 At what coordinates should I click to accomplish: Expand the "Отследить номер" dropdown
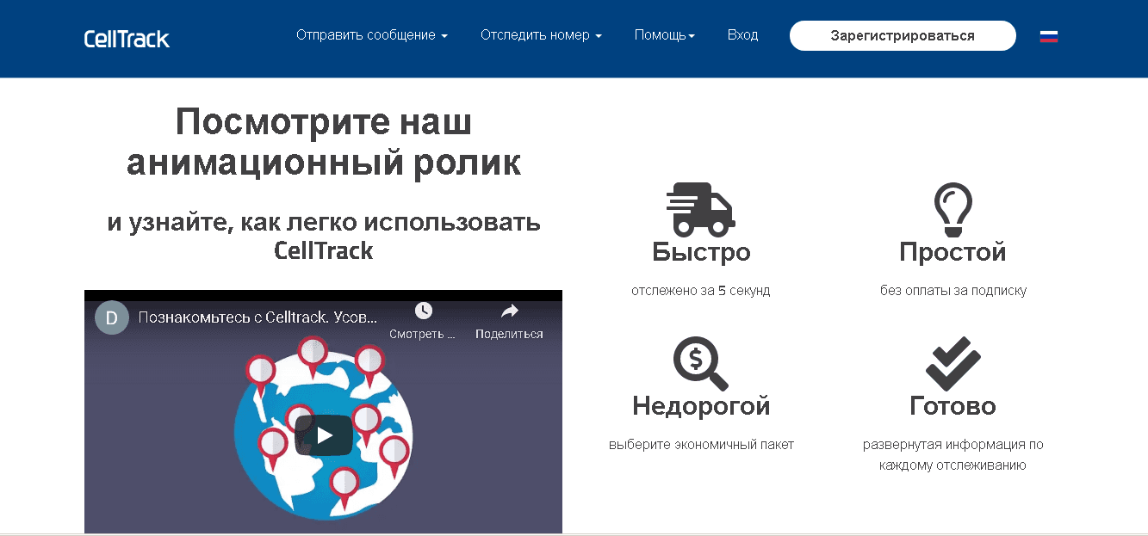pos(541,35)
